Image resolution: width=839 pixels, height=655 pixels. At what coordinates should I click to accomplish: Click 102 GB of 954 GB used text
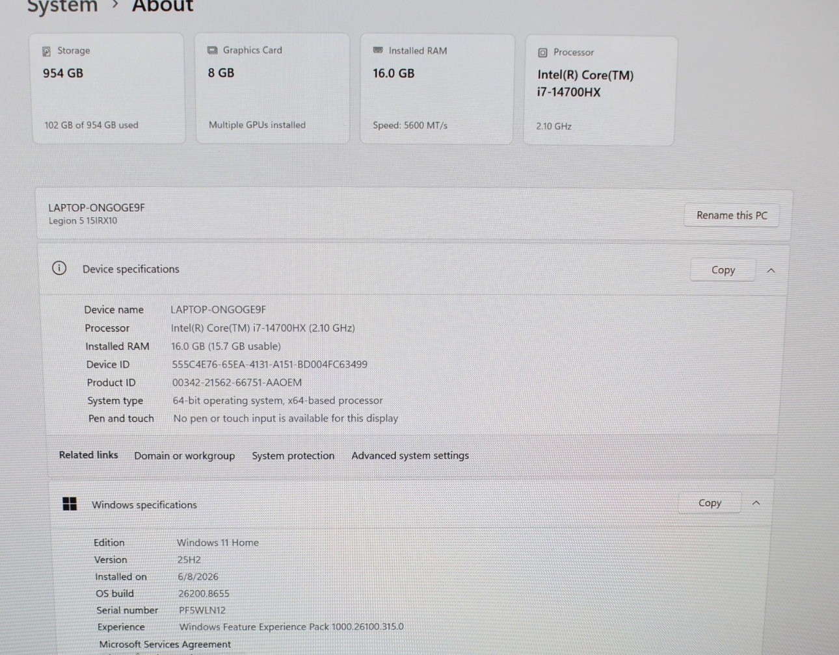91,125
